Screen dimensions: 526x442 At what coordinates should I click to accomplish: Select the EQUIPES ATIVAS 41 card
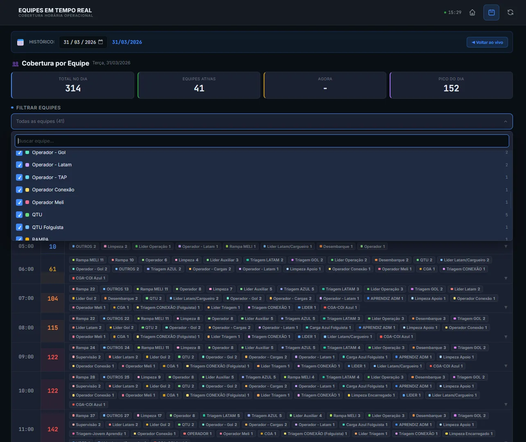point(199,85)
